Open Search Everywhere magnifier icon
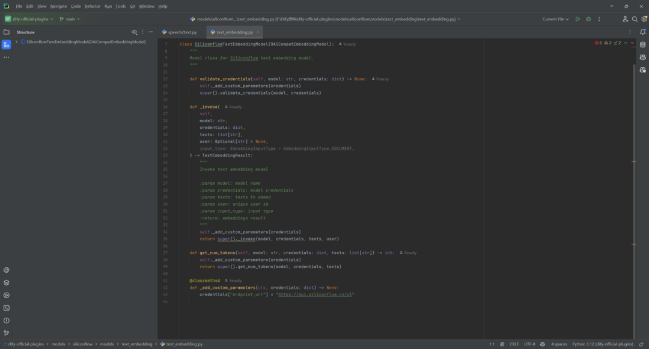This screenshot has height=349, width=649. point(635,19)
